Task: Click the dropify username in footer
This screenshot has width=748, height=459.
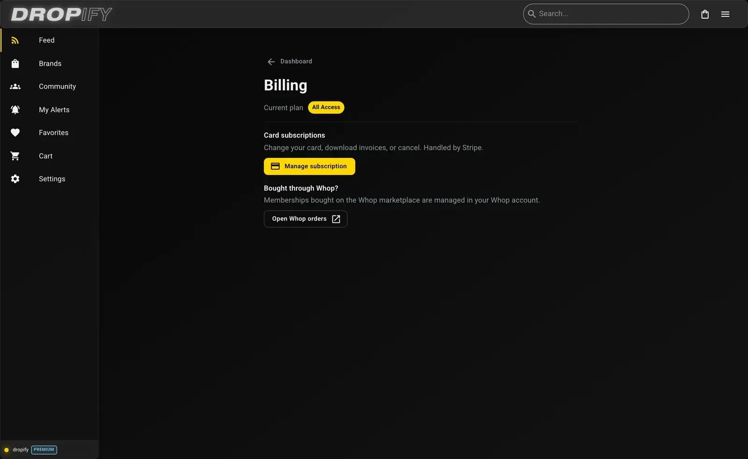Action: pyautogui.click(x=21, y=450)
